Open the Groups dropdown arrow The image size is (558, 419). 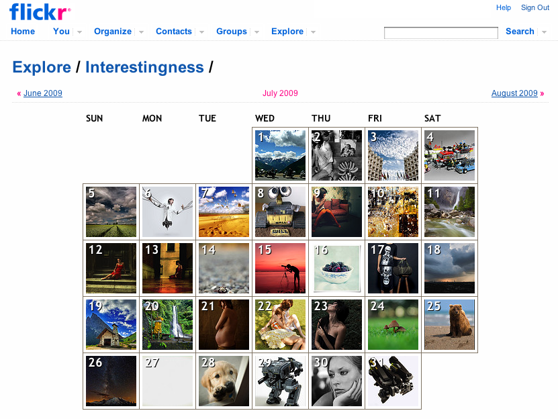[x=257, y=32]
